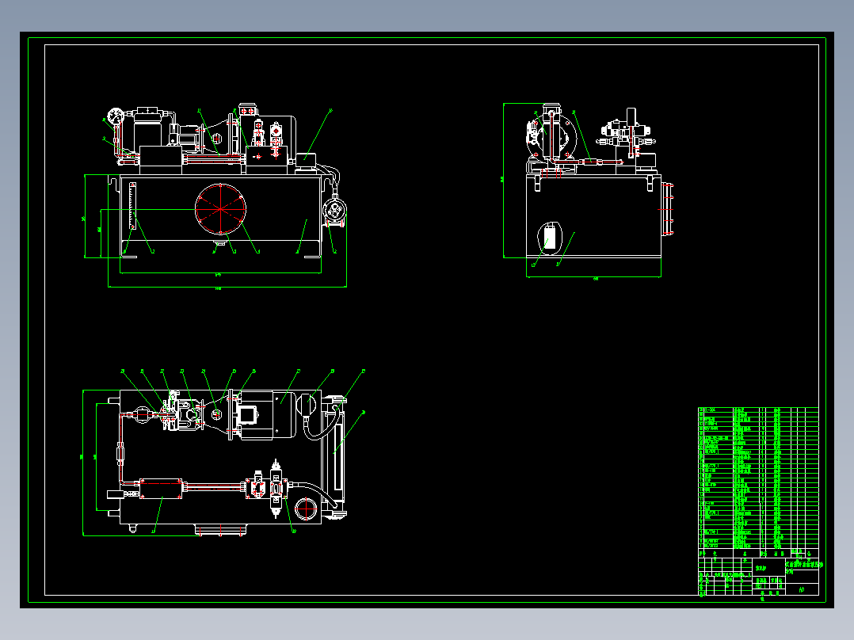Click the oval cutout on the side view tank
This screenshot has width=854, height=640.
tap(550, 238)
